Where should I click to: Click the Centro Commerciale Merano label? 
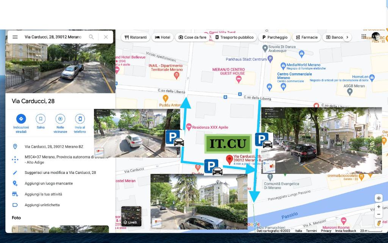click(294, 76)
